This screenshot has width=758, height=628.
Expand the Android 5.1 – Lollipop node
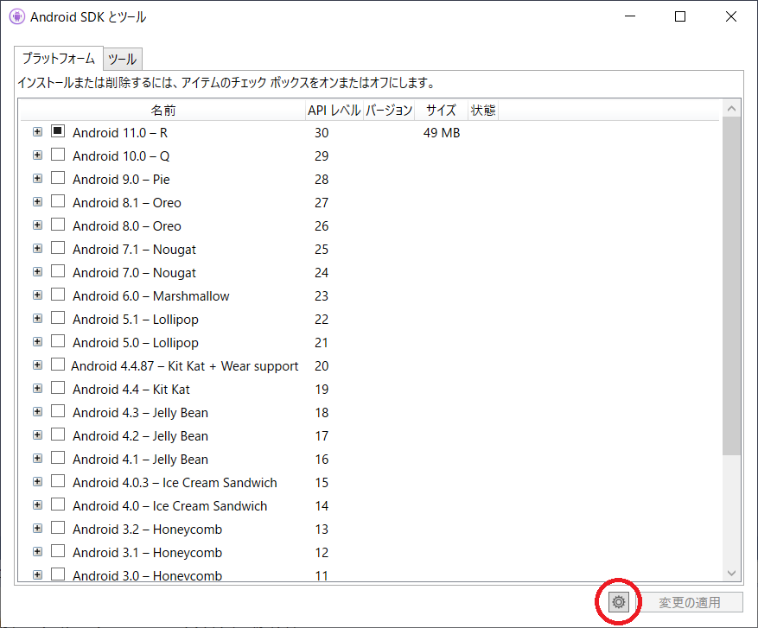click(x=37, y=319)
